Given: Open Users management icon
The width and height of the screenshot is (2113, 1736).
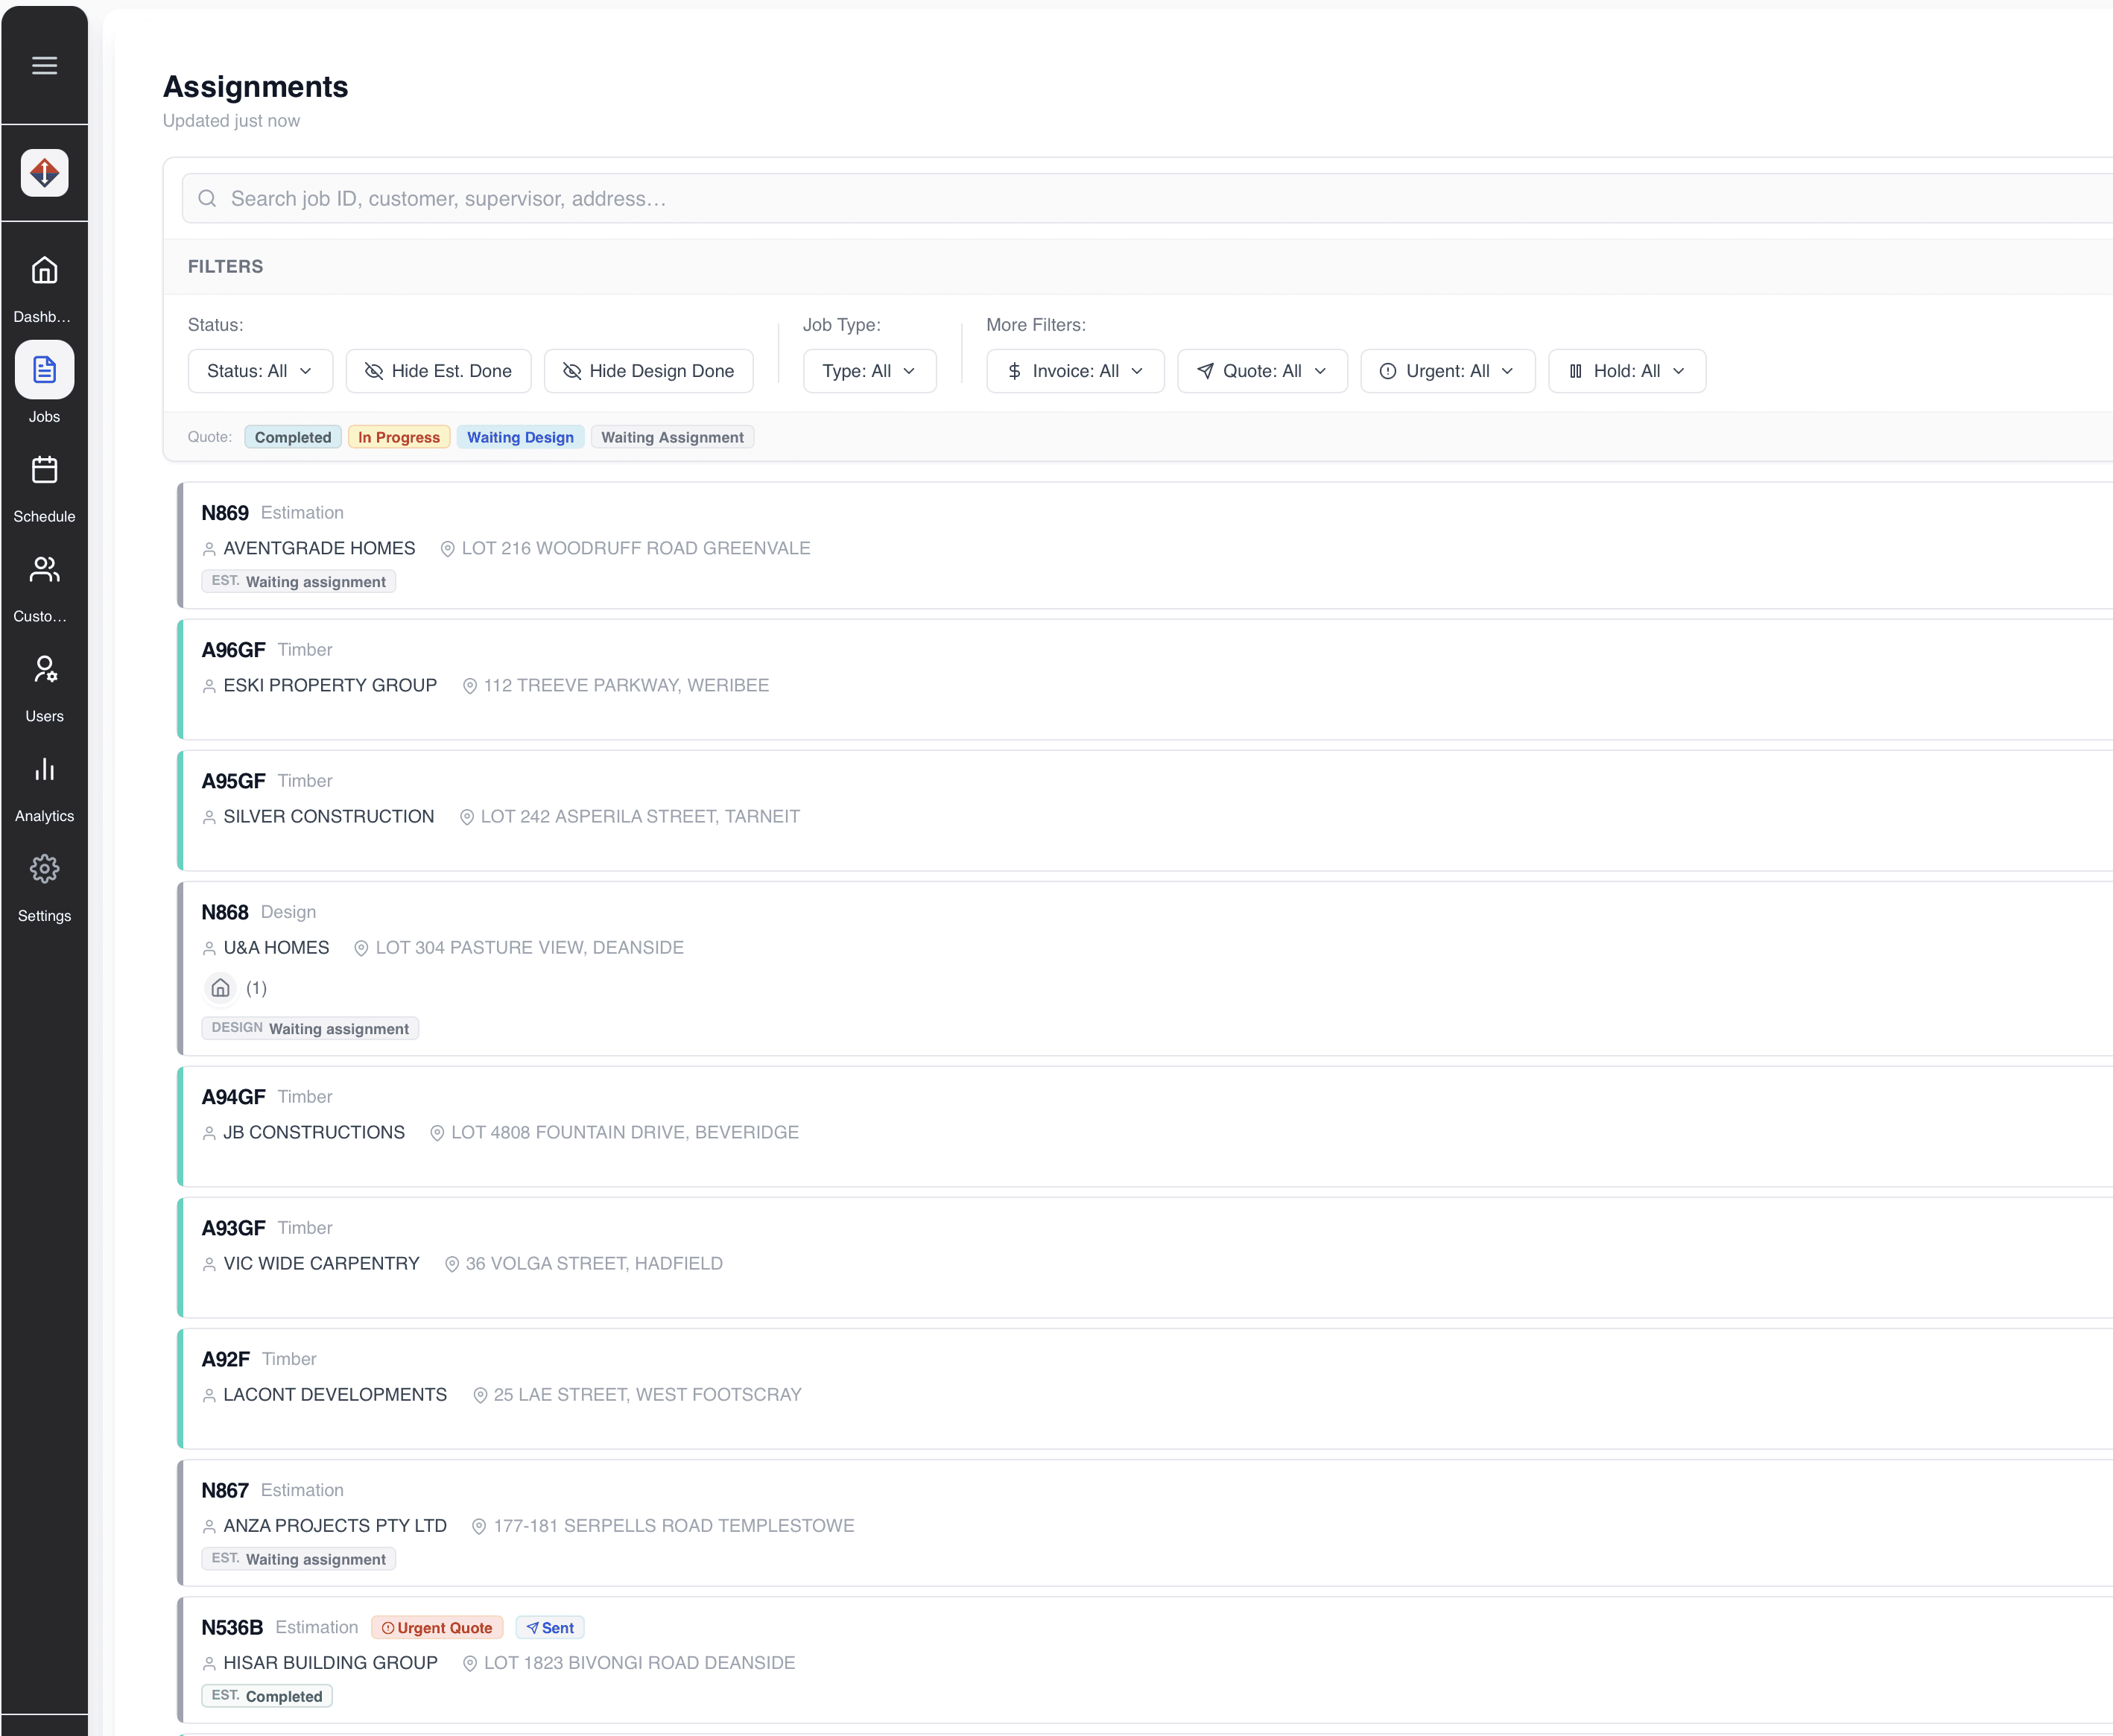Looking at the screenshot, I should (x=44, y=670).
